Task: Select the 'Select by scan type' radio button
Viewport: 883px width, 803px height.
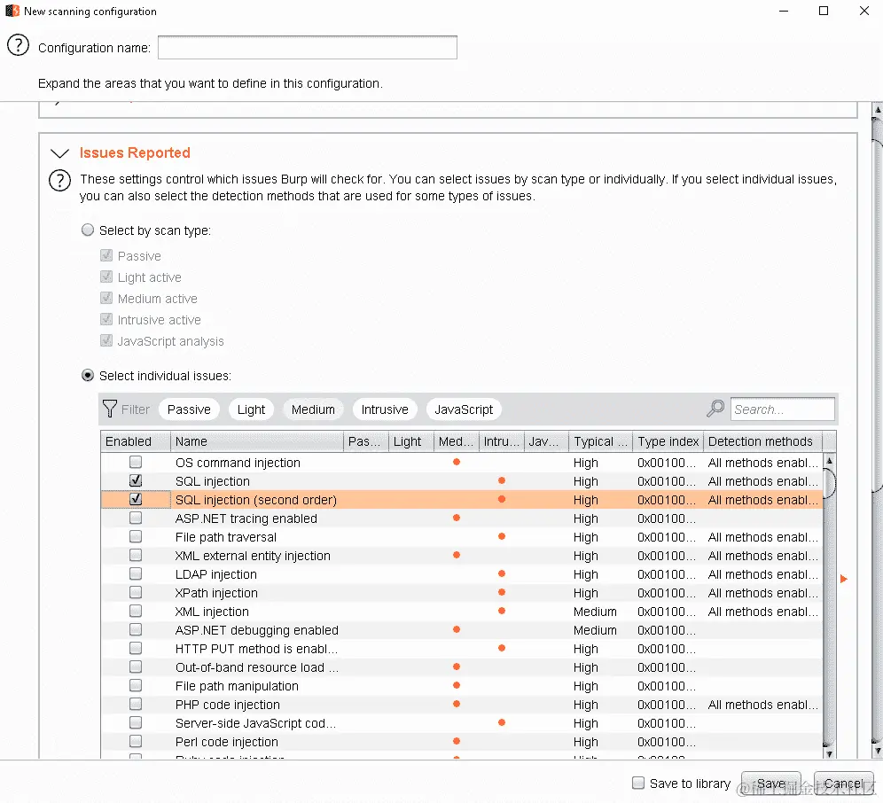Action: [x=87, y=230]
